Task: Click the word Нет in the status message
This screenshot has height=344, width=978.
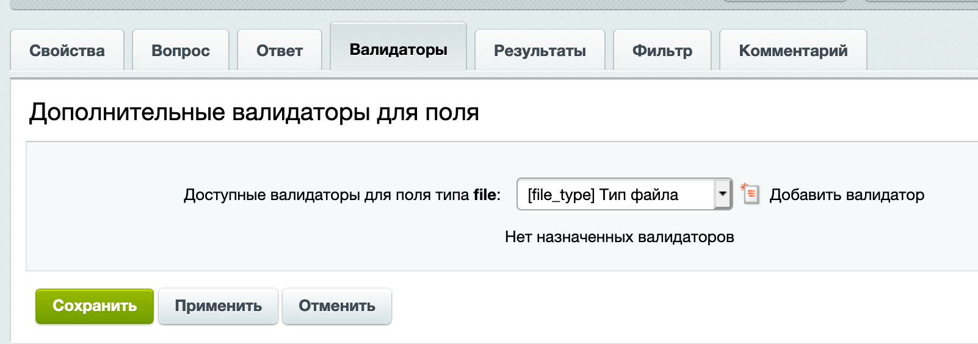Action: coord(518,237)
